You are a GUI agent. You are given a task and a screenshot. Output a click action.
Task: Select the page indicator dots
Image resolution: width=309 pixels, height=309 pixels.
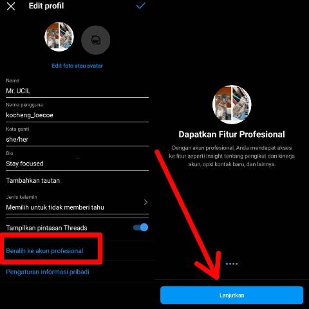232,264
